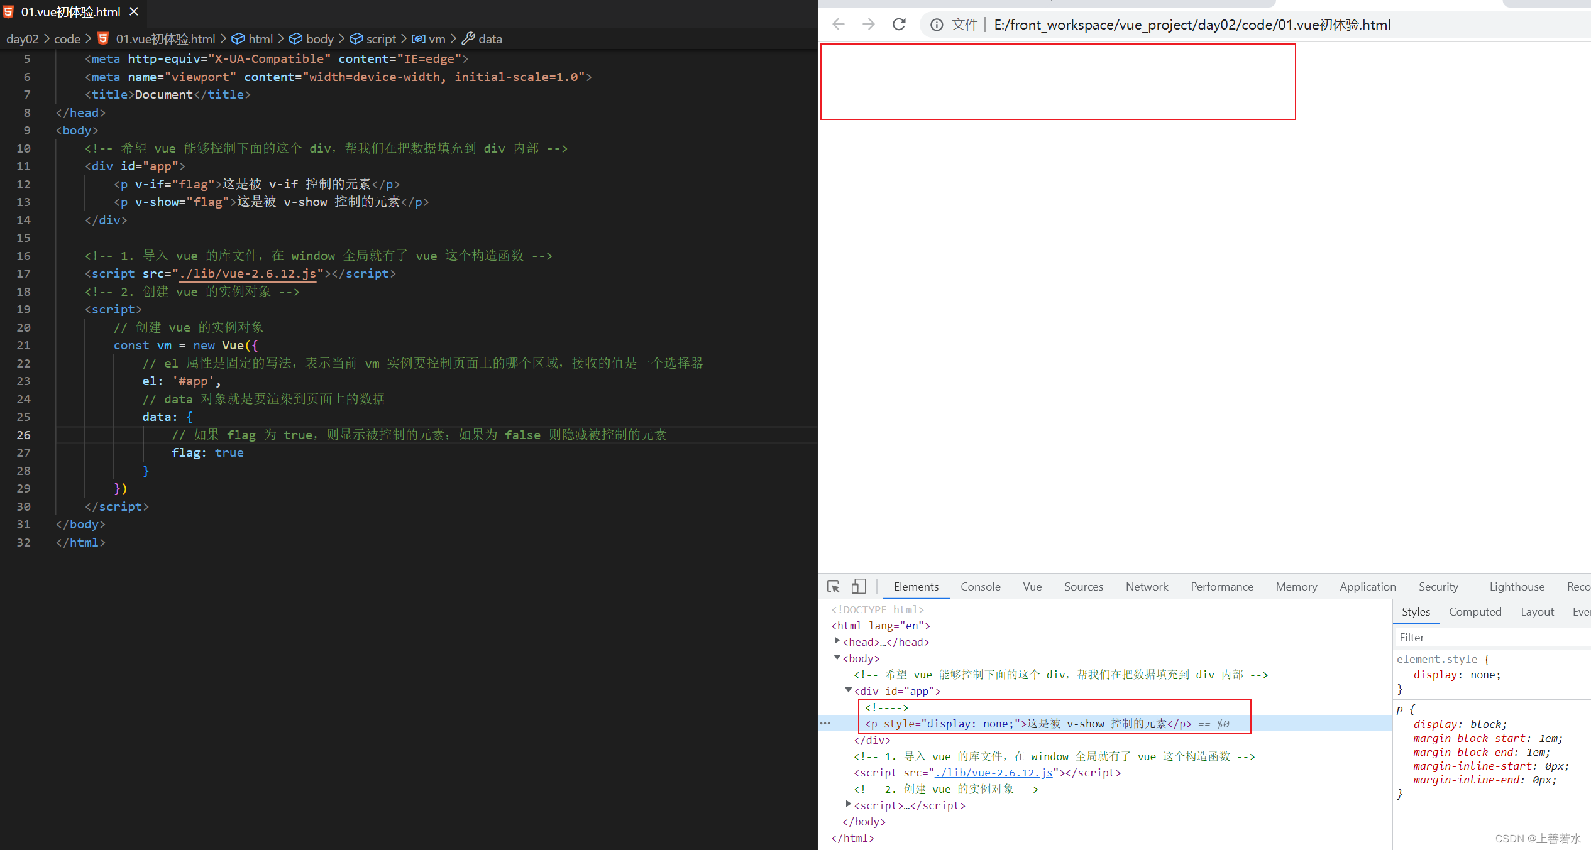This screenshot has height=850, width=1591.
Task: Open code breadcrumb folder
Action: pos(67,39)
